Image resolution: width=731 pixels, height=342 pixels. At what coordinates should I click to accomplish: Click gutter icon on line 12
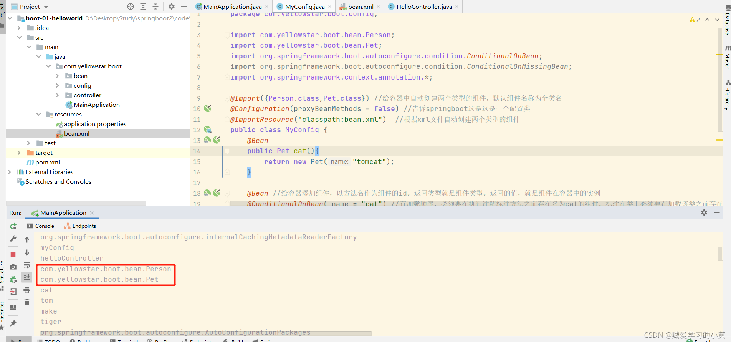(208, 129)
